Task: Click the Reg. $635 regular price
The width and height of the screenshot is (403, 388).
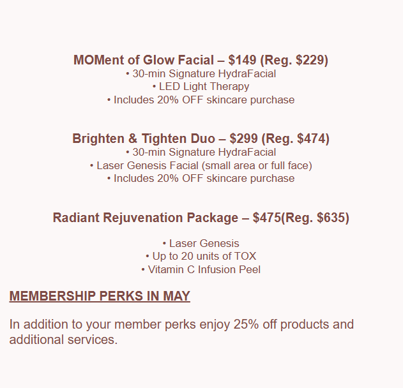Action: (315, 218)
